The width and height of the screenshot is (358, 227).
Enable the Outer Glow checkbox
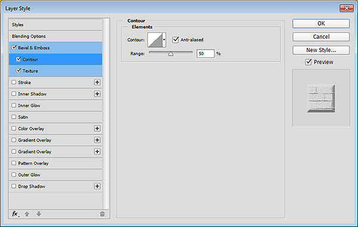tap(14, 174)
